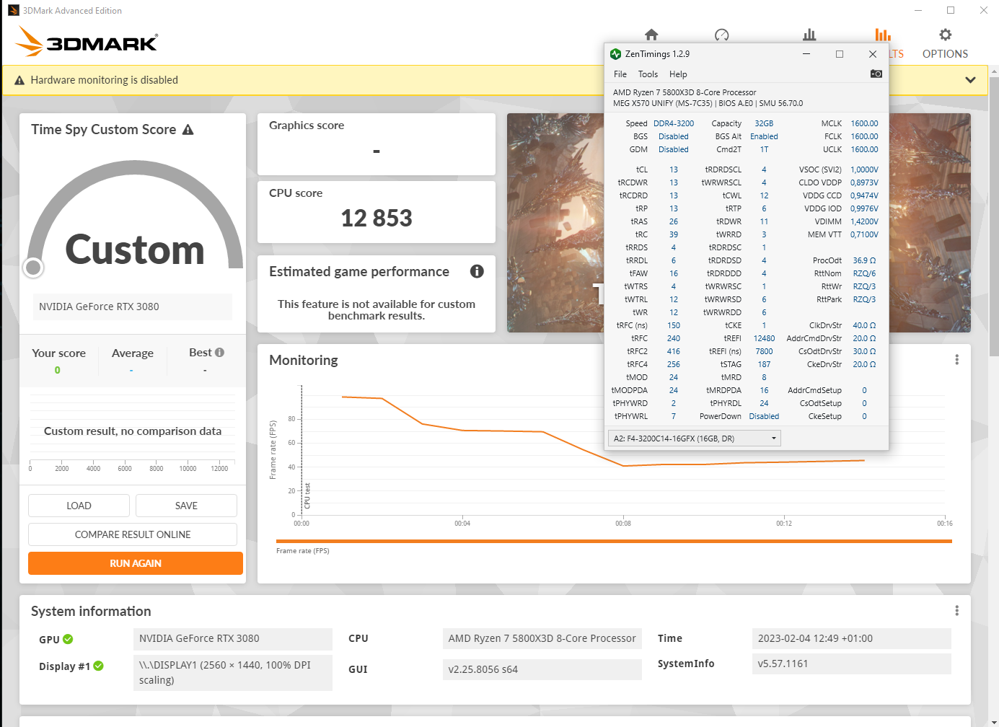This screenshot has width=999, height=727.
Task: Click the GPU name field under score gauge
Action: point(133,307)
